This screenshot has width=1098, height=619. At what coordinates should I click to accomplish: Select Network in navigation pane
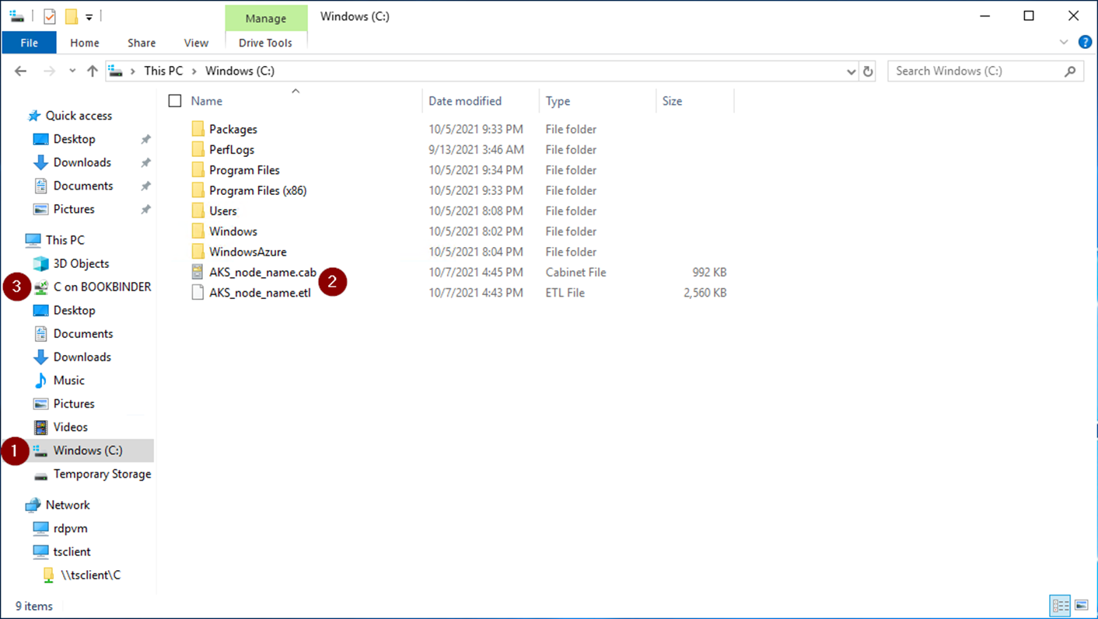tap(68, 505)
